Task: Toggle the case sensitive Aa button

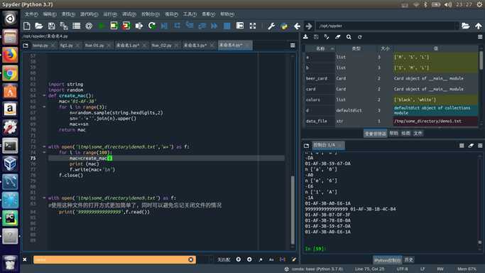Action: tap(271, 259)
